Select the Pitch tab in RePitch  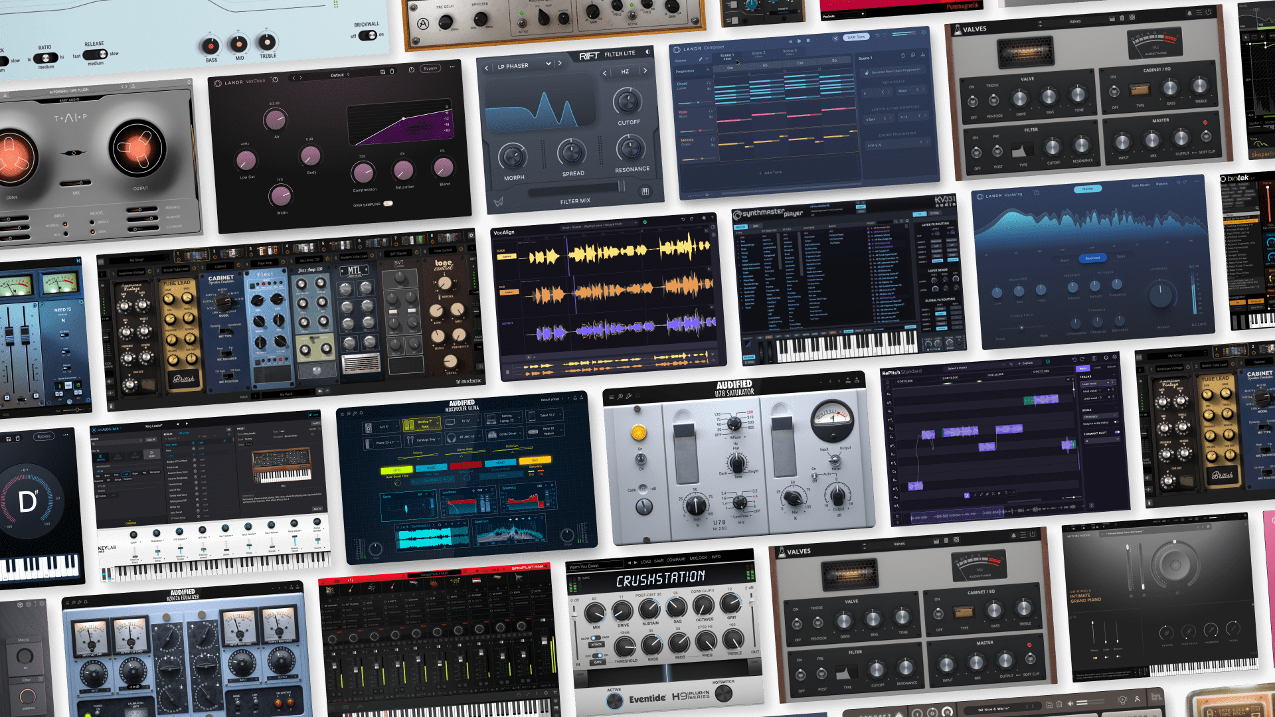[x=1084, y=368]
